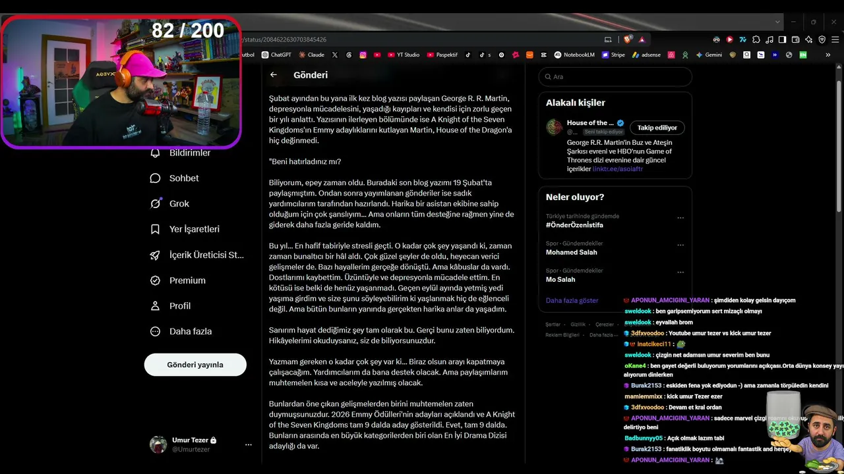This screenshot has height=474, width=844.
Task: Open the Gemini bookmark
Action: pyautogui.click(x=709, y=55)
